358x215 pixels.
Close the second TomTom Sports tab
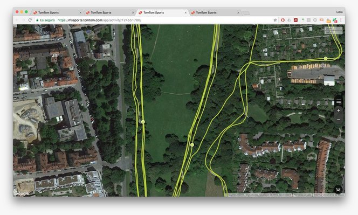[133, 12]
